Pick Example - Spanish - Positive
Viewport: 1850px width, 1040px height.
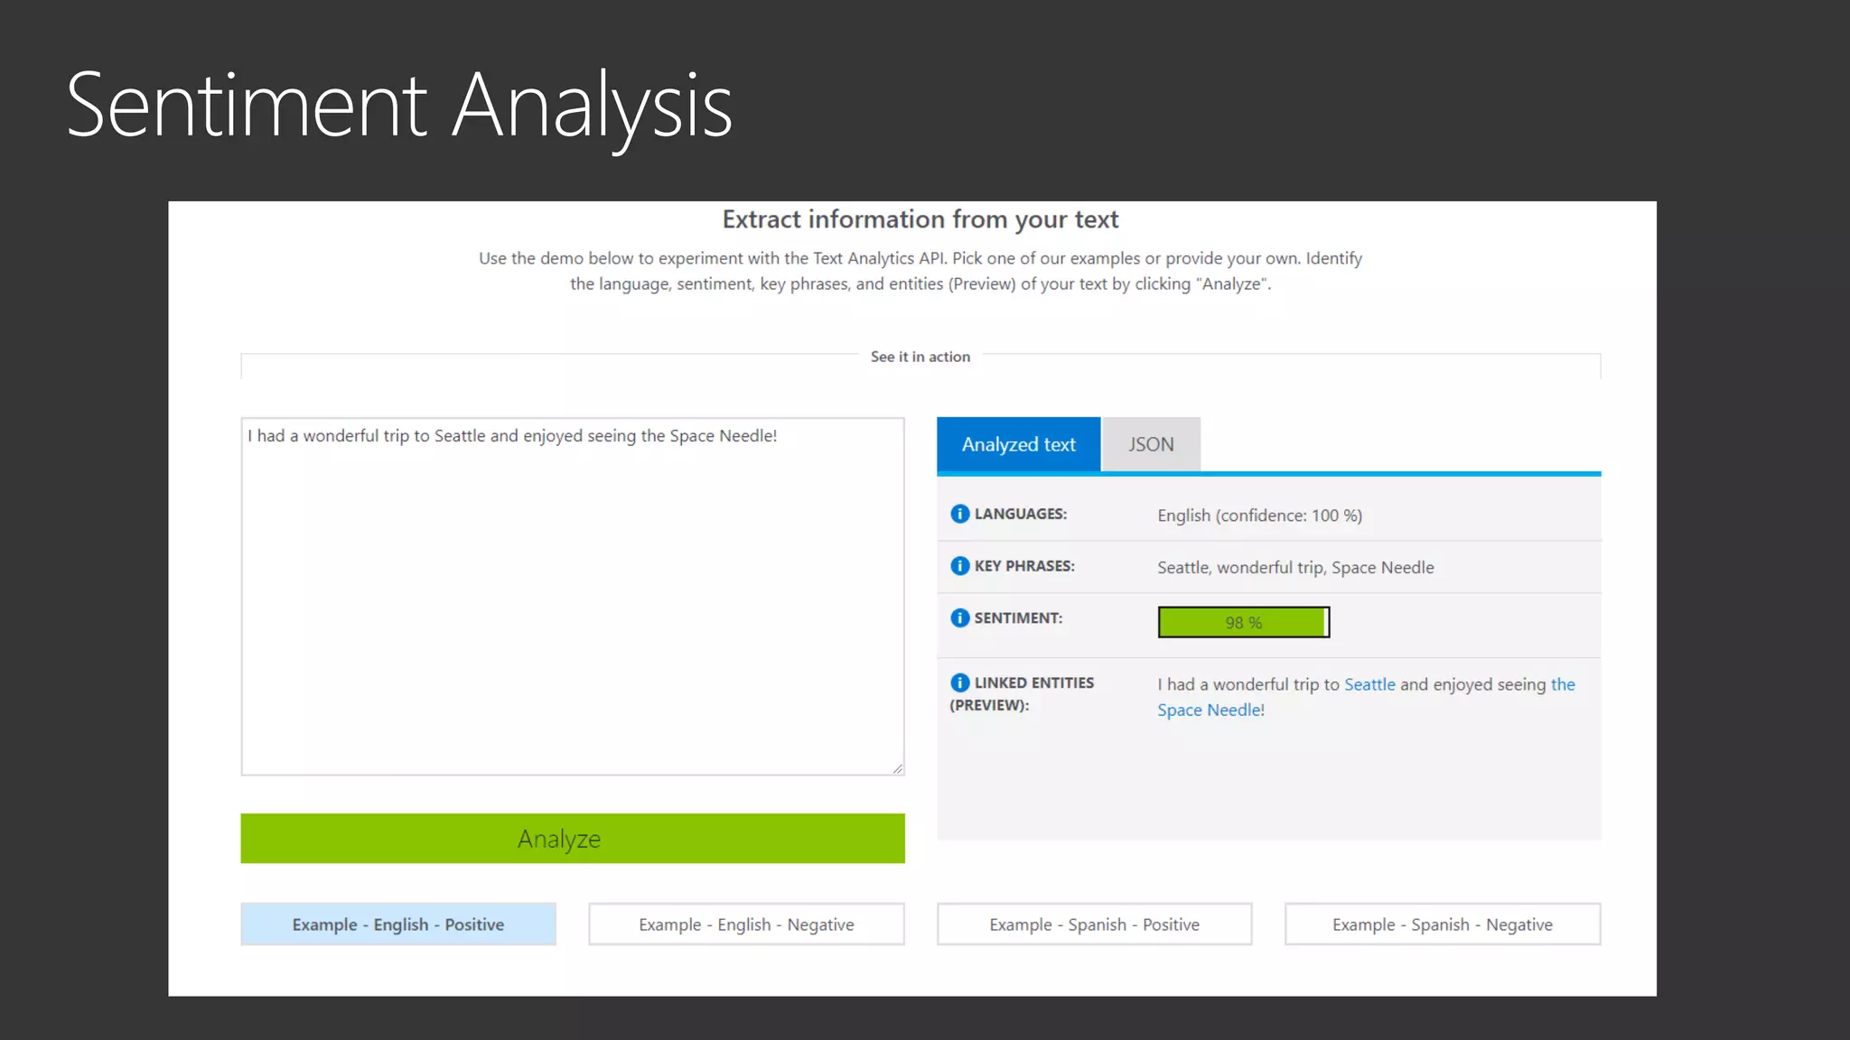pyautogui.click(x=1094, y=924)
